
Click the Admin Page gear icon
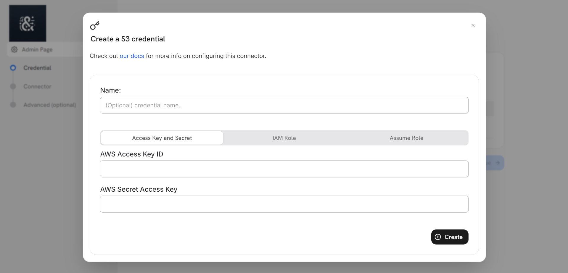(x=14, y=49)
